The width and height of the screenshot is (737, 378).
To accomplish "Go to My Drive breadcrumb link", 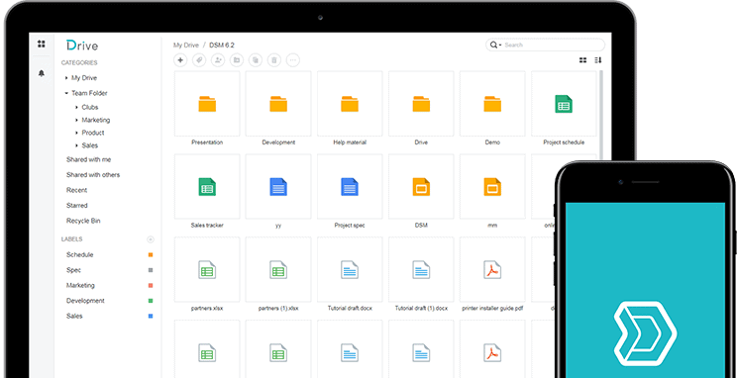I will (x=186, y=46).
